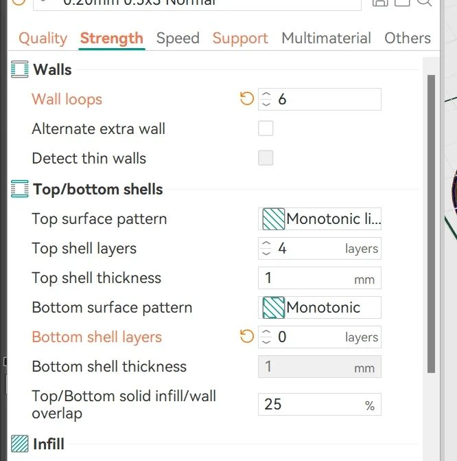Viewport: 457px width, 461px height.
Task: Select the Others tab
Action: [408, 38]
